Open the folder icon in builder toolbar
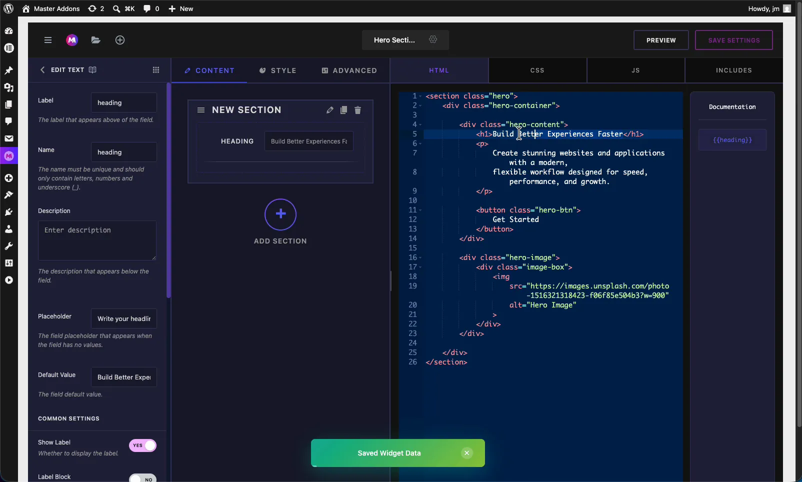The height and width of the screenshot is (482, 802). [x=95, y=40]
